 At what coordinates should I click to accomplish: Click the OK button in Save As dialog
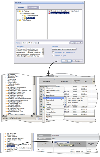(x=66, y=61)
